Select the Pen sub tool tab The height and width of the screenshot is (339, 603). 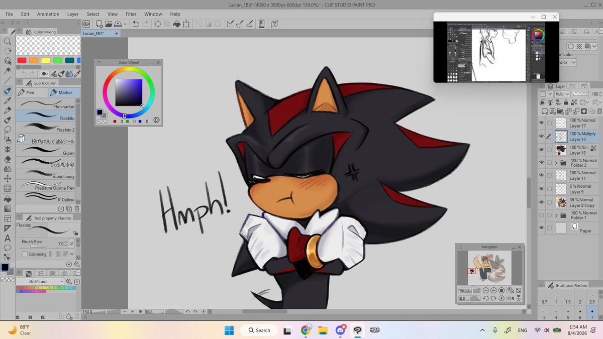tap(32, 92)
